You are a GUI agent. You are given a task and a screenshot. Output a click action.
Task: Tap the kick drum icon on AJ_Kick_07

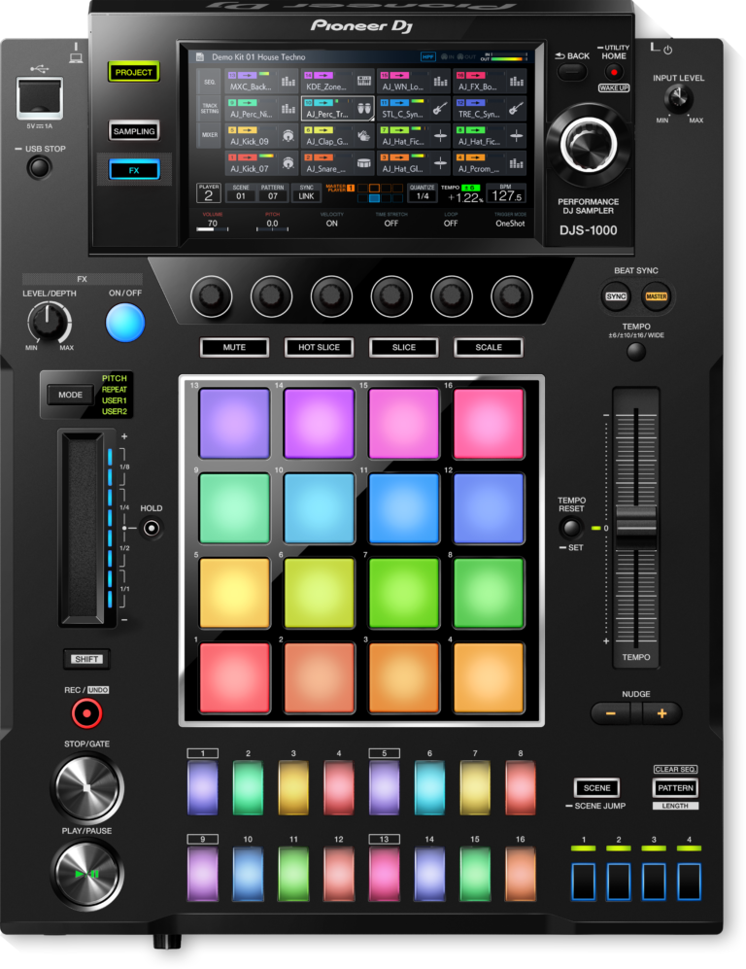pos(288,163)
